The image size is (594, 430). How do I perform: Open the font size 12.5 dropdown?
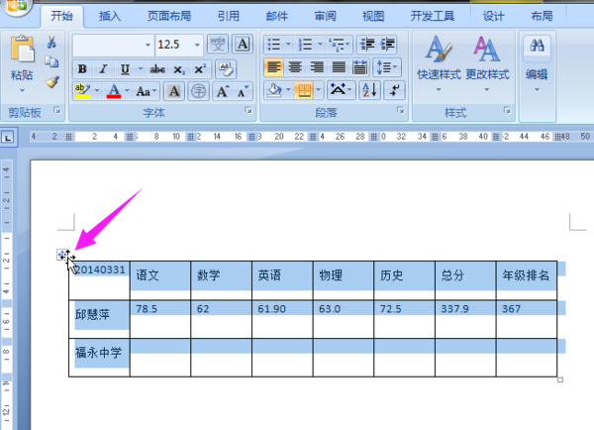[x=197, y=45]
